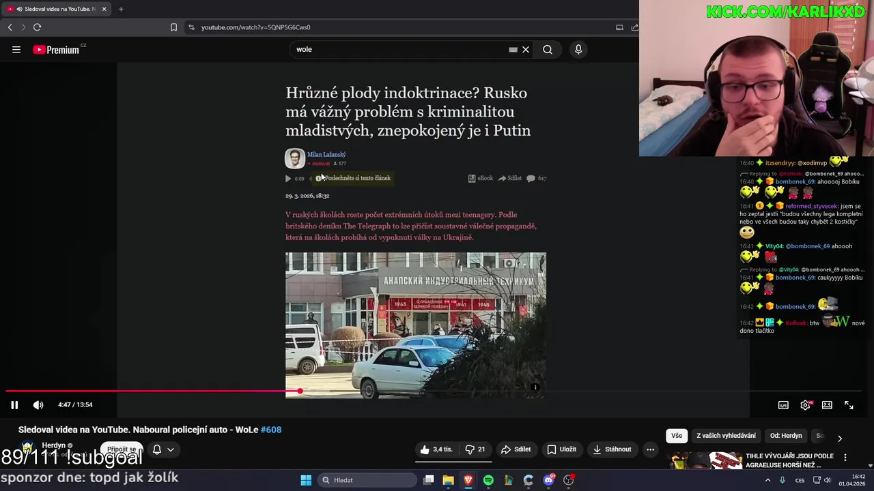Select the Od: Herdyn chip
The width and height of the screenshot is (874, 491).
point(786,436)
